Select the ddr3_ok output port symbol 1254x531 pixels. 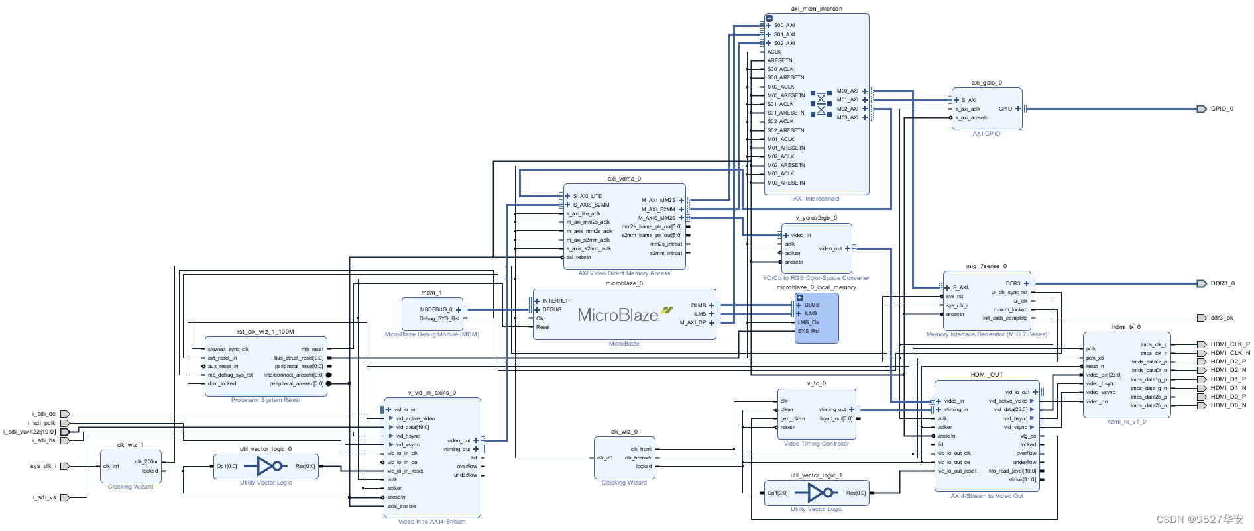coord(1202,318)
